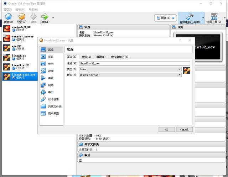228x177 pixels.
Task: Switch to Description (说明) tab
Action: point(101,57)
